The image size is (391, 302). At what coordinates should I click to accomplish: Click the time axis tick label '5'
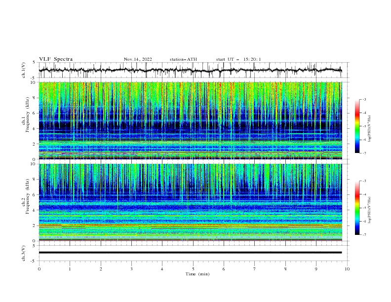click(x=193, y=269)
